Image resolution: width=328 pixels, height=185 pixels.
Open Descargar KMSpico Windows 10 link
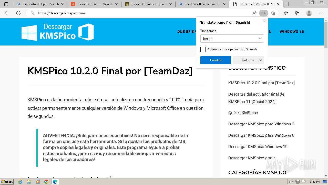pyautogui.click(x=258, y=147)
